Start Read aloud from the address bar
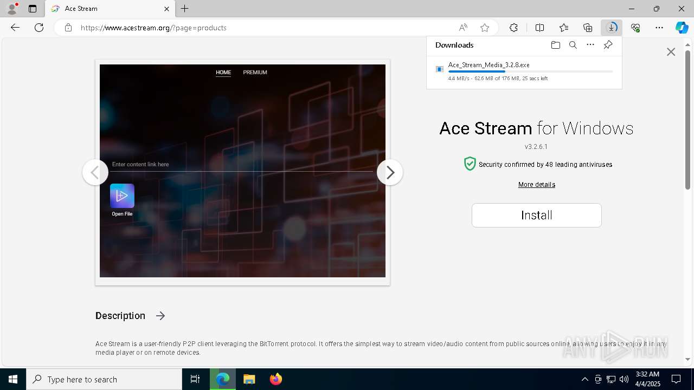The image size is (694, 390). pyautogui.click(x=463, y=28)
